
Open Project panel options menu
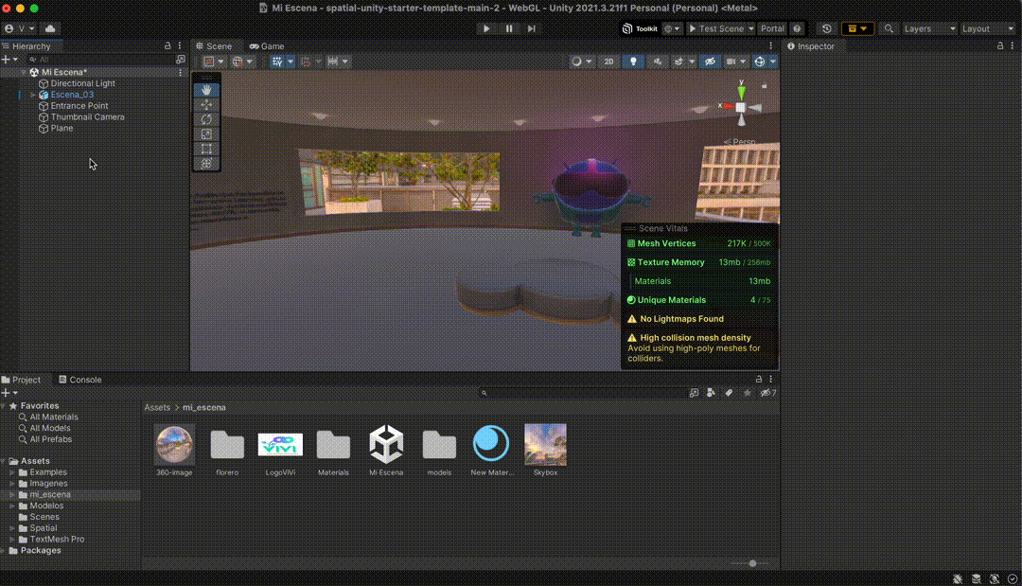pos(770,380)
